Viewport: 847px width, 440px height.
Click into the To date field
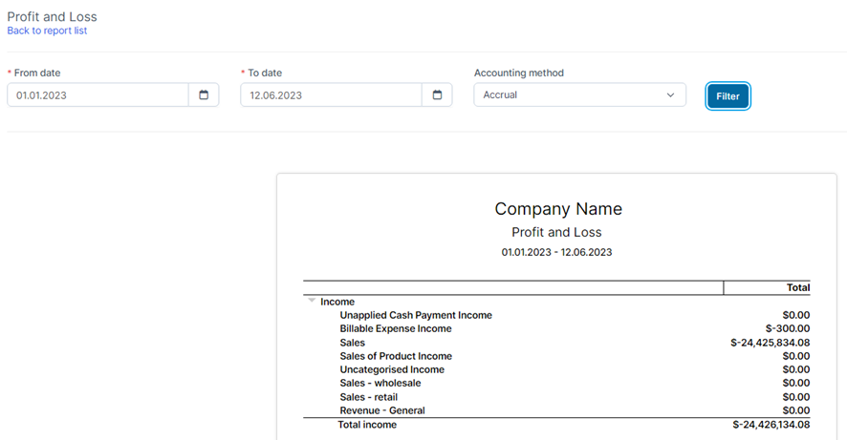pos(331,95)
